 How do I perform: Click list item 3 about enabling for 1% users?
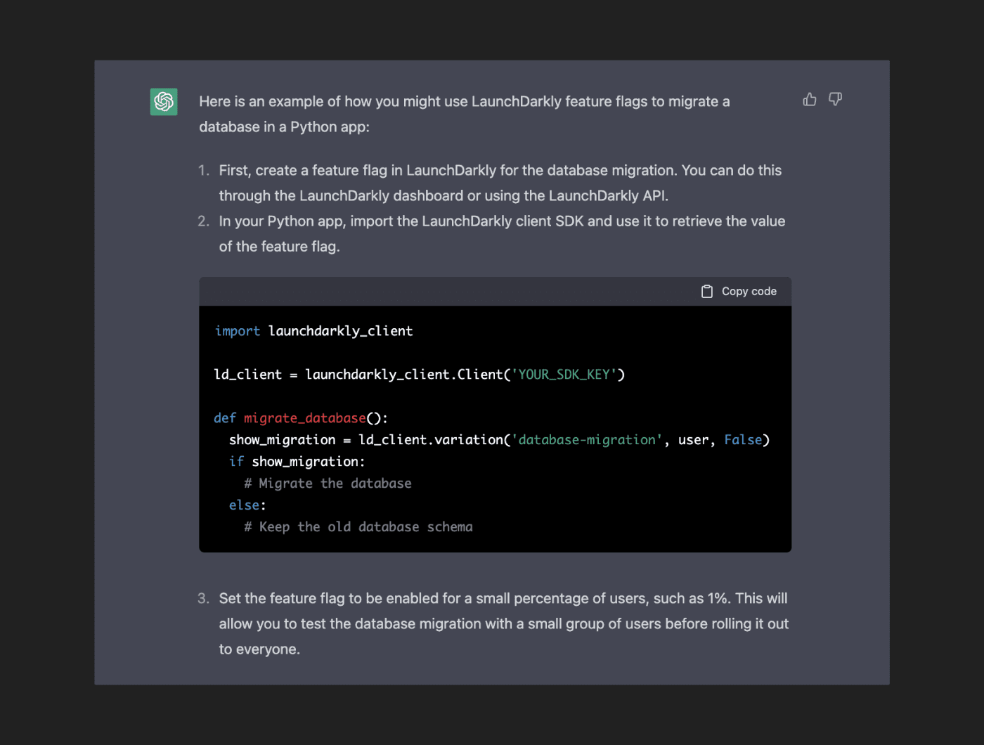(503, 623)
